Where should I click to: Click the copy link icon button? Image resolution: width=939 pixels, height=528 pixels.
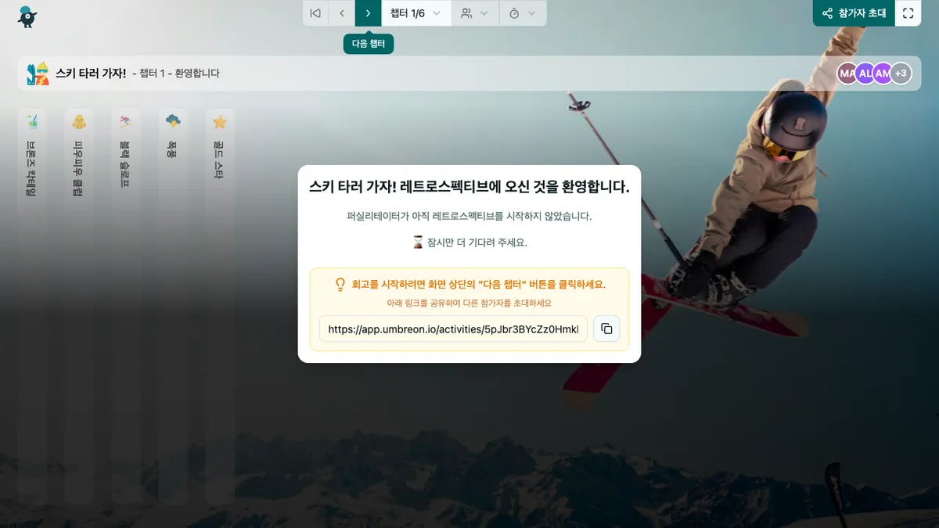(x=606, y=329)
